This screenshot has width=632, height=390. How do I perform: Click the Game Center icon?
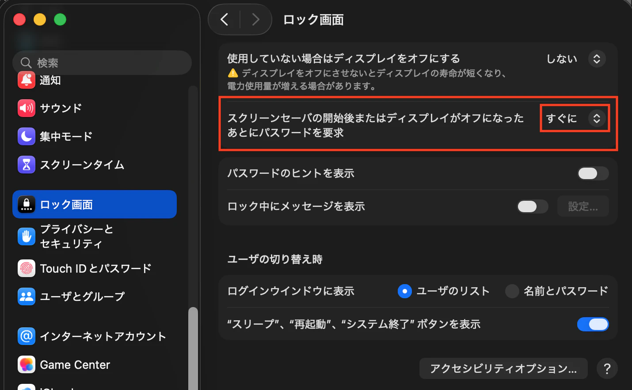(27, 364)
